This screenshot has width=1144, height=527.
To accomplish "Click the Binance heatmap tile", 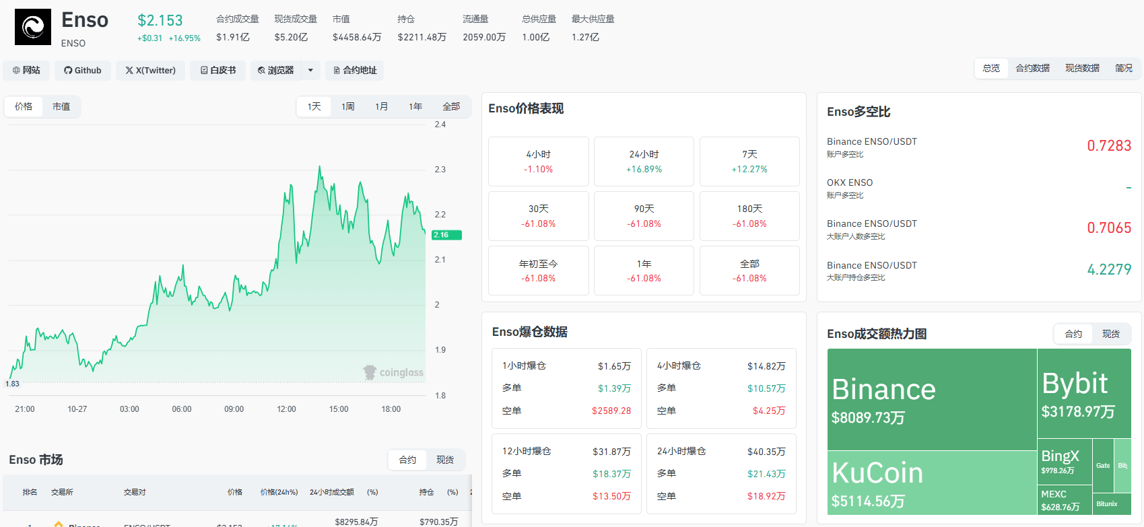I will (x=932, y=399).
